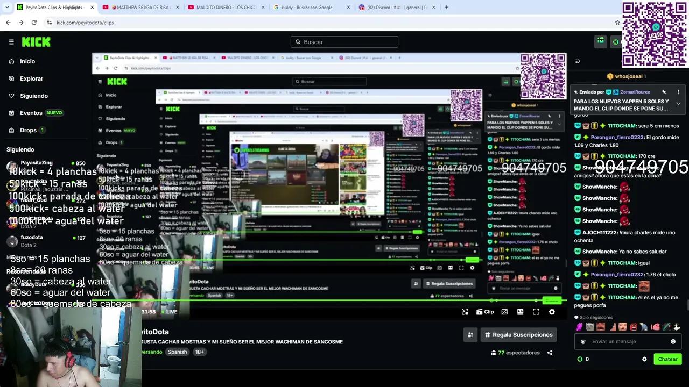The height and width of the screenshot is (387, 689).
Task: Share the stream via share icon
Action: click(x=550, y=353)
